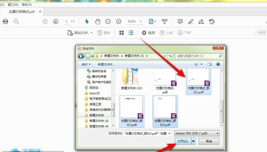Click the page number field
This screenshot has height=152, width=267.
tap(66, 21)
